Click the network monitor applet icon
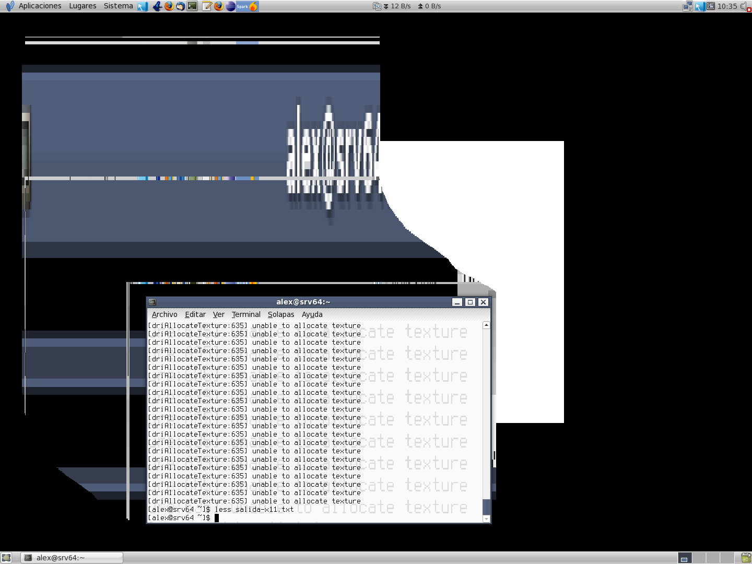The image size is (752, 564). (x=377, y=6)
